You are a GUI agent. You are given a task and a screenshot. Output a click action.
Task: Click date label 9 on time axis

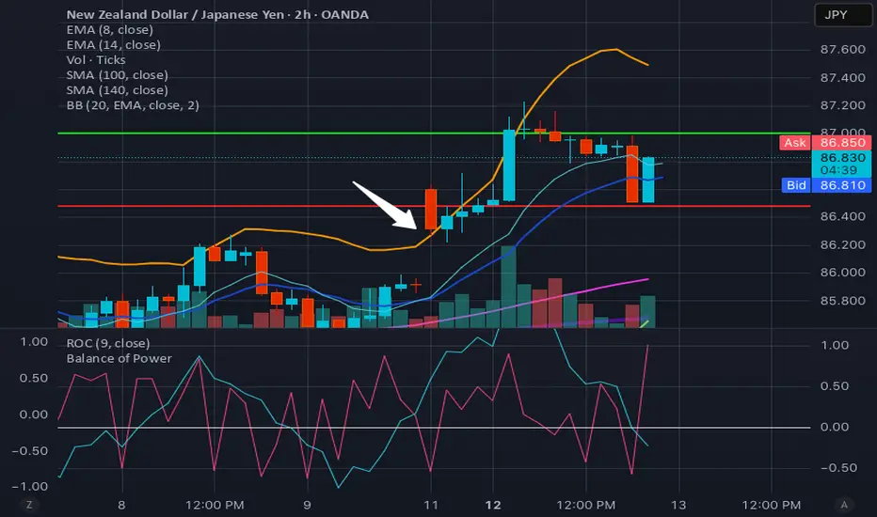tap(307, 506)
